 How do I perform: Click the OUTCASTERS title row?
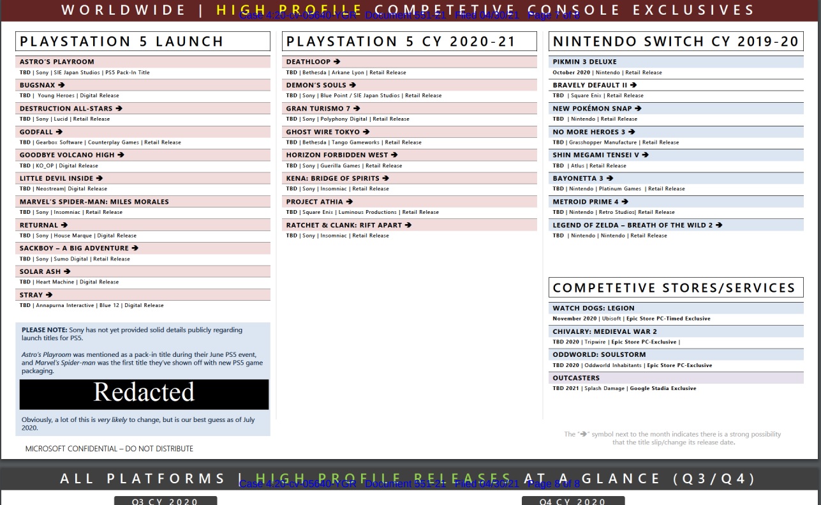[x=676, y=378]
